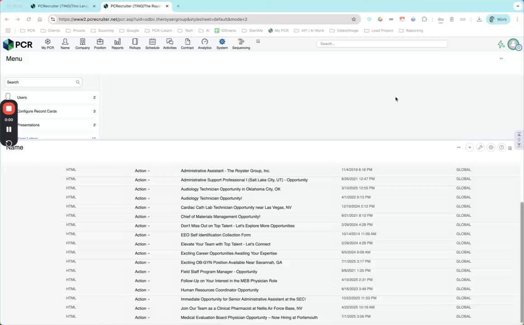
Task: Open the My PCR icon in the toolbar
Action: (47, 44)
